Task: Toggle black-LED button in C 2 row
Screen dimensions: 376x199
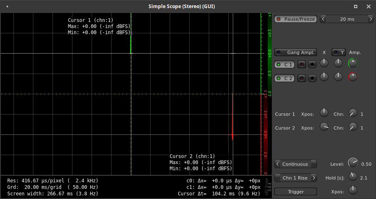Action: (312, 78)
